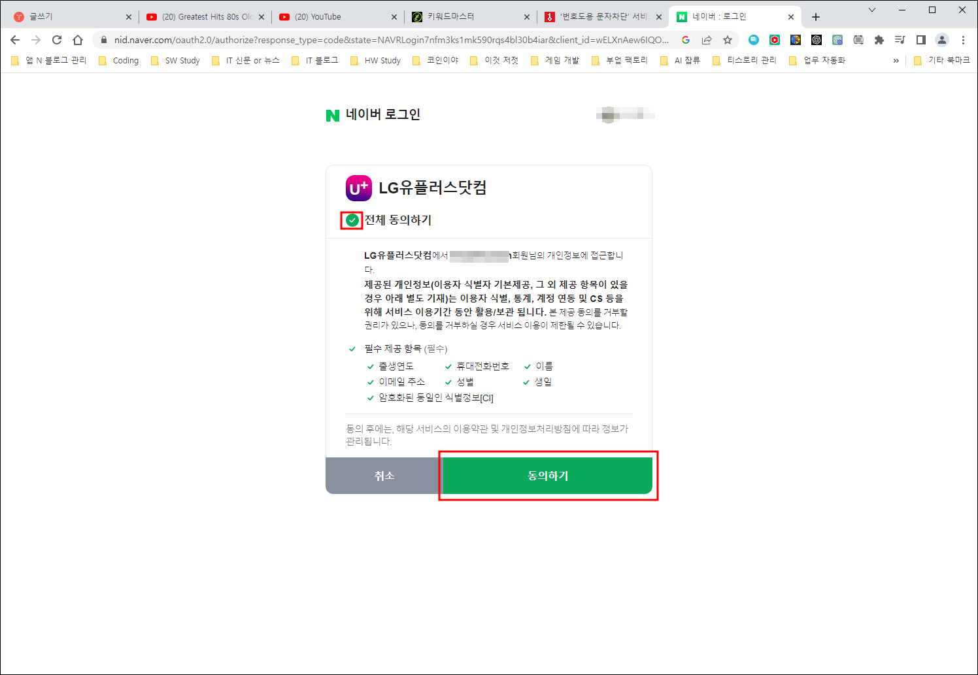Show hidden bookmarks with » button
The height and width of the screenshot is (675, 978).
(896, 61)
